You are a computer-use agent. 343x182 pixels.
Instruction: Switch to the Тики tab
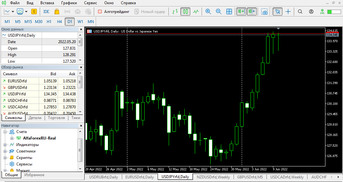[76, 118]
